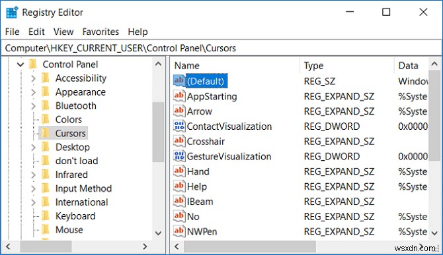Expand the International key
The image size is (443, 255).
click(x=33, y=202)
